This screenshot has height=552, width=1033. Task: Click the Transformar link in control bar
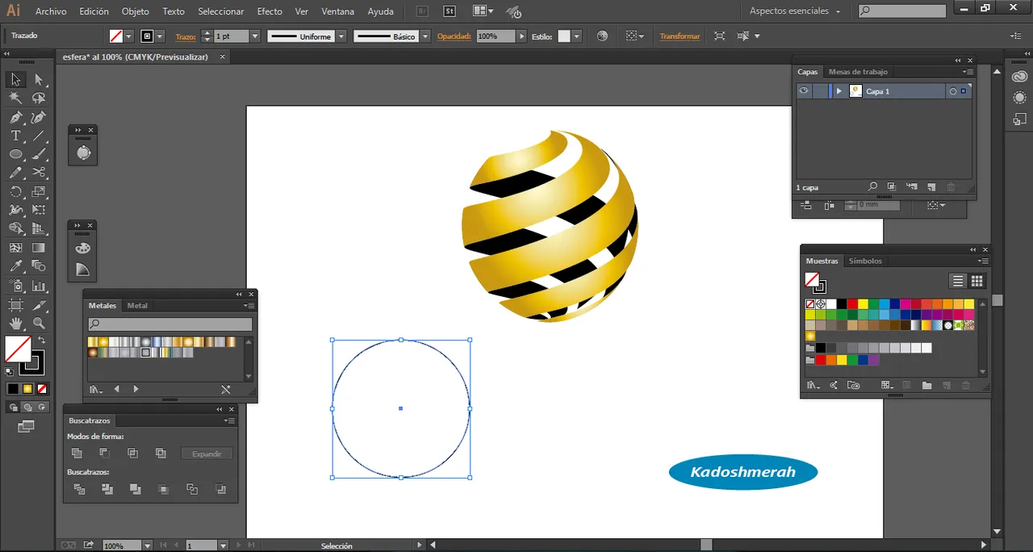[x=680, y=36]
